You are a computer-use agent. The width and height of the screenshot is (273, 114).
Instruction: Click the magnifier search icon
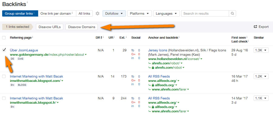(232, 14)
